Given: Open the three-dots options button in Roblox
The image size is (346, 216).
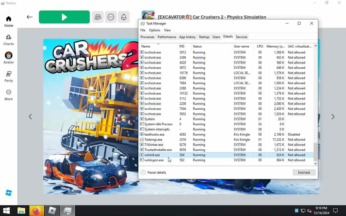Looking at the screenshot, I should (x=111, y=17).
